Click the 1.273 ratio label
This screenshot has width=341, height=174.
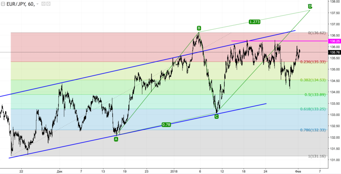point(254,22)
